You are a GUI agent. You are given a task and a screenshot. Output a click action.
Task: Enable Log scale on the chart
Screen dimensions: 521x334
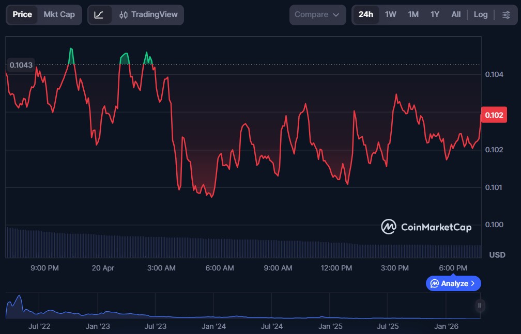[x=481, y=14]
